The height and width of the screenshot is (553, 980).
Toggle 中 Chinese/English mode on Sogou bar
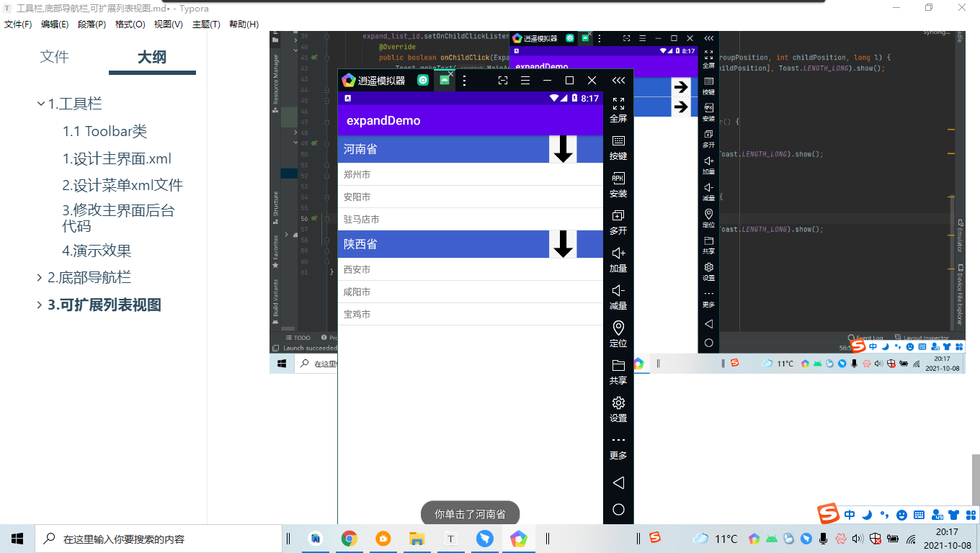pos(850,515)
